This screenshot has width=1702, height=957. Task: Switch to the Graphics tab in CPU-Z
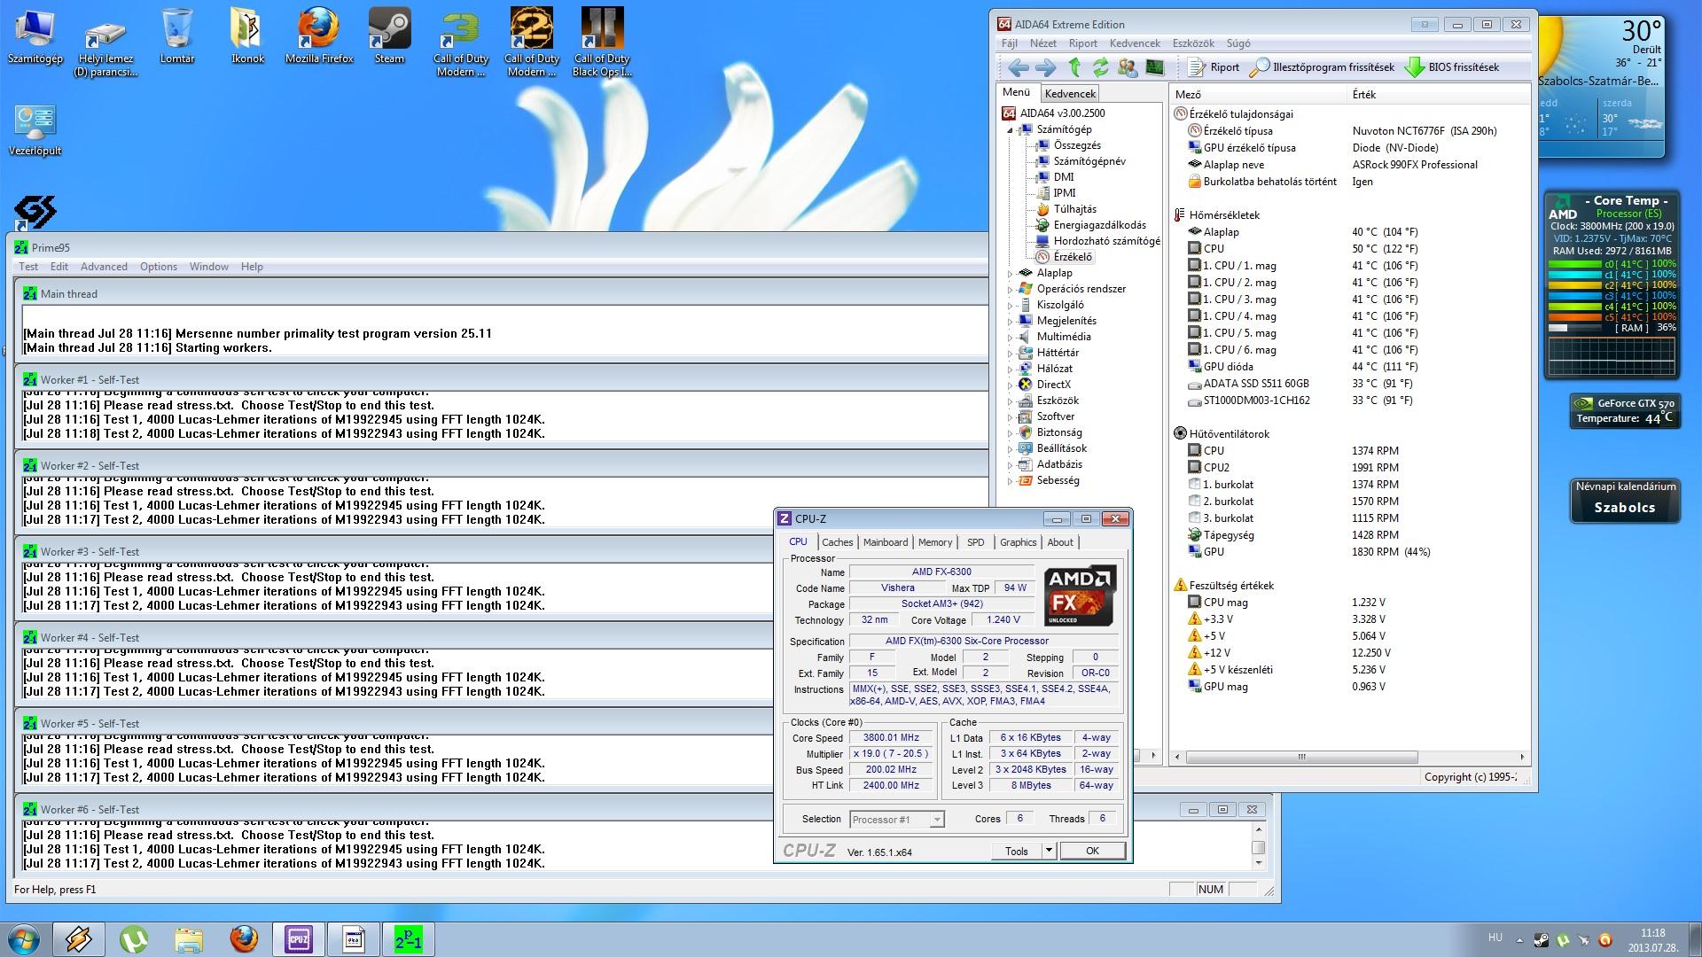pos(1018,542)
